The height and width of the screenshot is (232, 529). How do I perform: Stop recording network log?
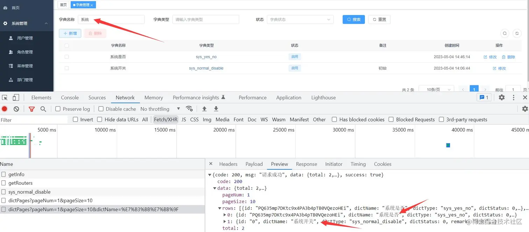(5, 109)
